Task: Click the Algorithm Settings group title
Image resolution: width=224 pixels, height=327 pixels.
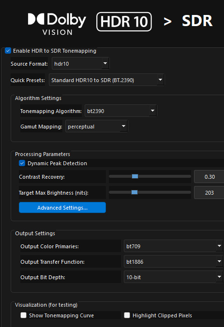Action: click(38, 98)
